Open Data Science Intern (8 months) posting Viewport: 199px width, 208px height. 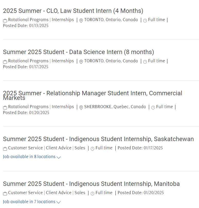78,52
